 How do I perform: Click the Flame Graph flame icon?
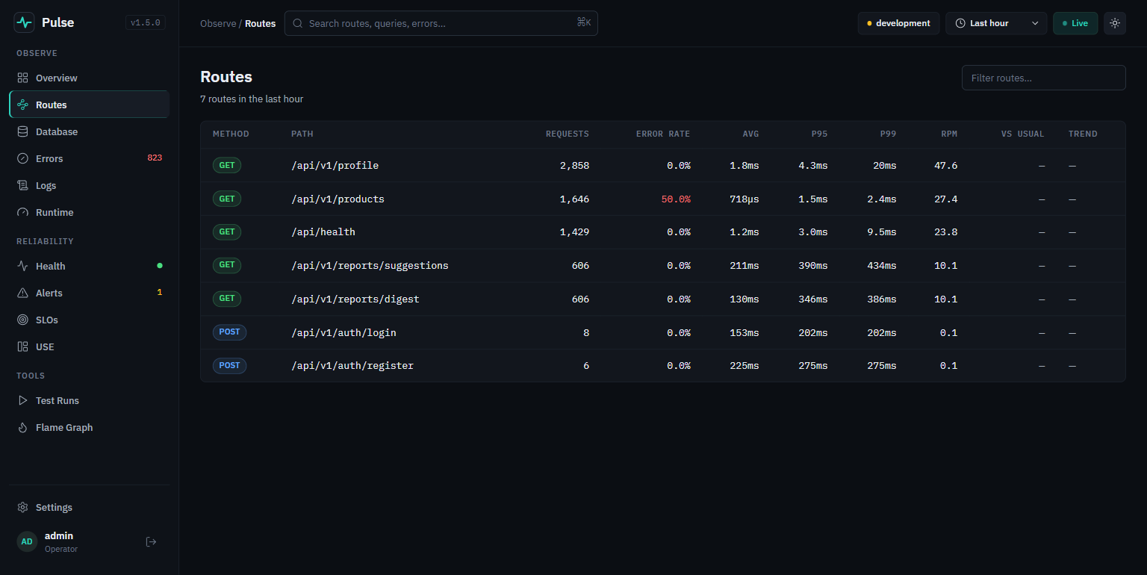[x=22, y=427]
